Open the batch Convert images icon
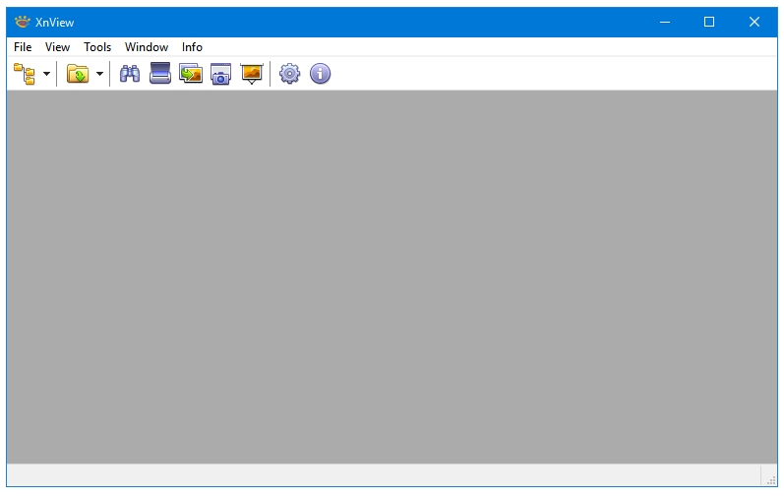Screen dimensions: 784x497 pyautogui.click(x=191, y=74)
